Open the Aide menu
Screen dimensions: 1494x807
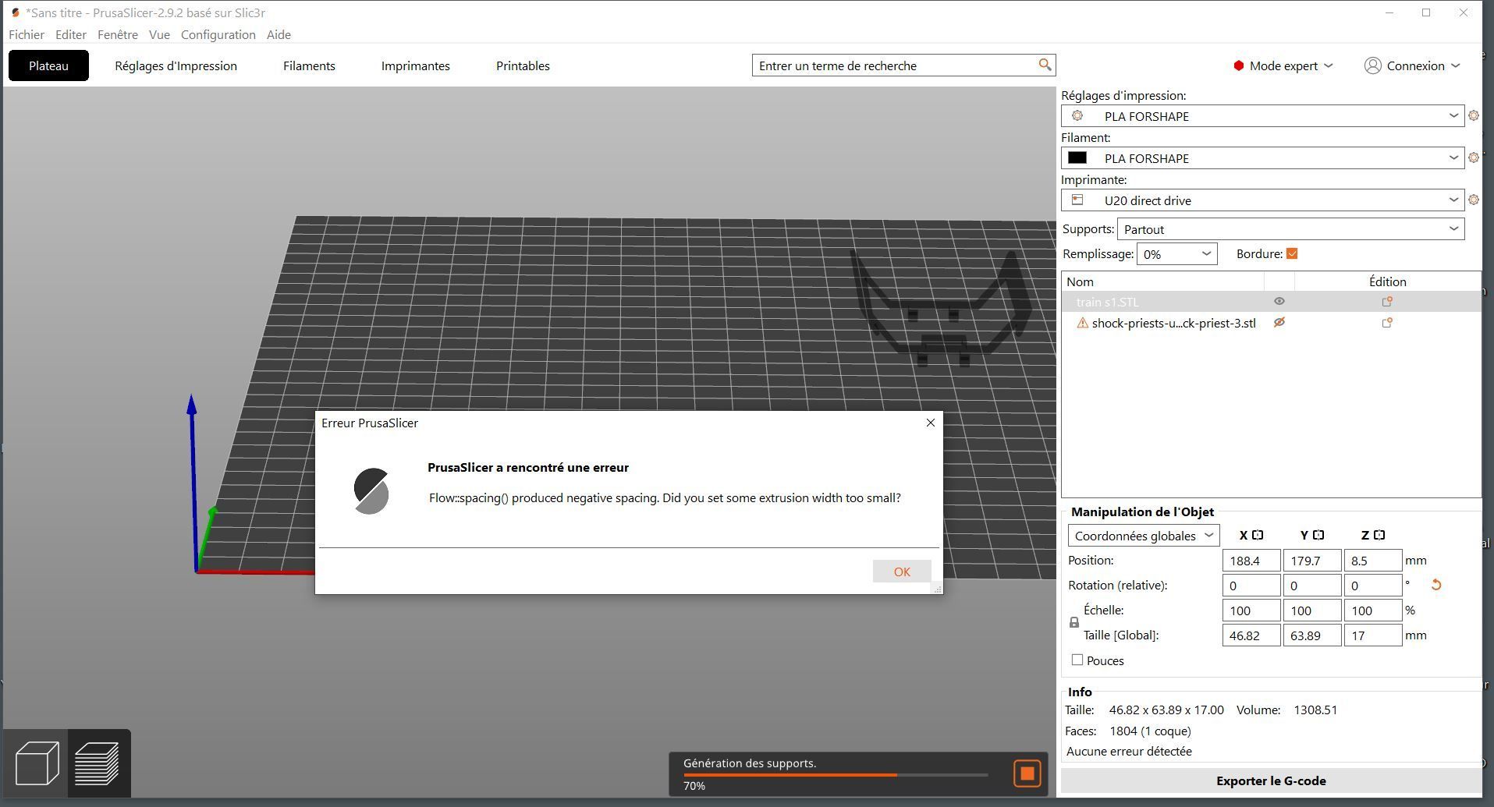click(x=279, y=34)
